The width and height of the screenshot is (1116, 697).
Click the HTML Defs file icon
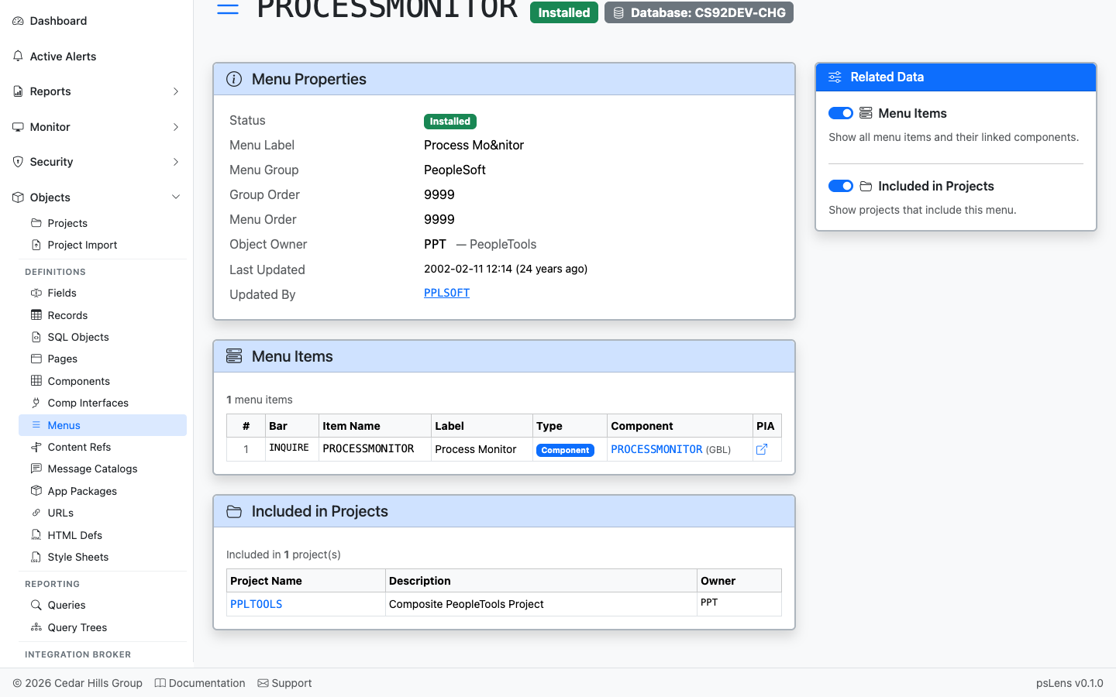coord(36,535)
